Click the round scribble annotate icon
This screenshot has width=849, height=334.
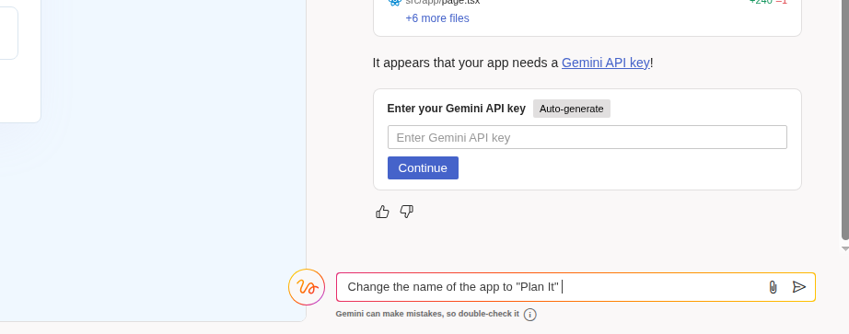(x=307, y=287)
